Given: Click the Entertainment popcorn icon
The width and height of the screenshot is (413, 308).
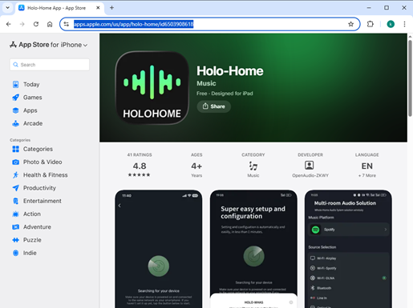Looking at the screenshot, I should point(16,201).
